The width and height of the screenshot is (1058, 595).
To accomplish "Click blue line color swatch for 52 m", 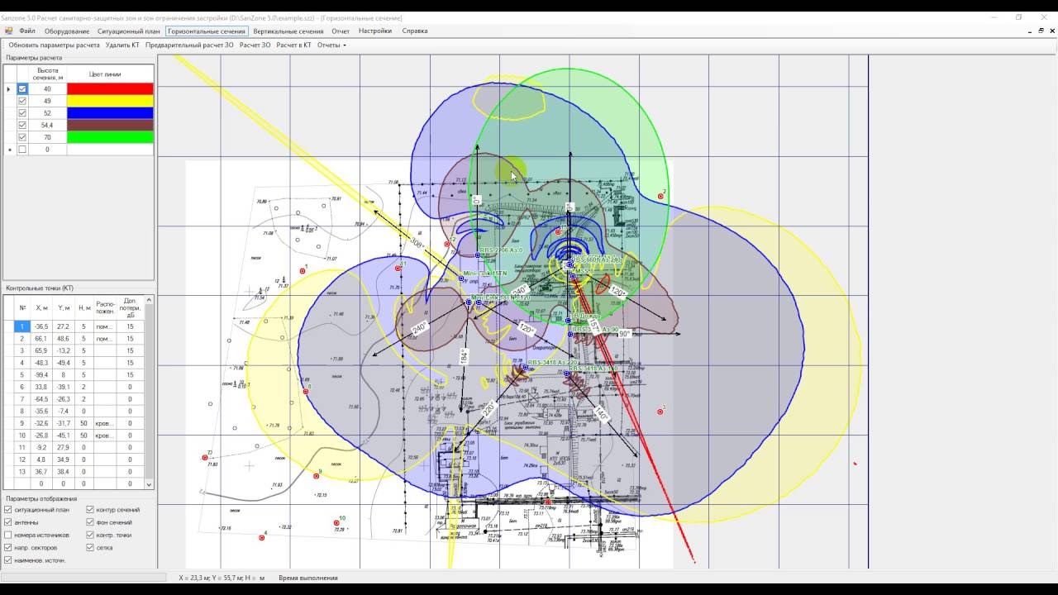I will pyautogui.click(x=110, y=113).
